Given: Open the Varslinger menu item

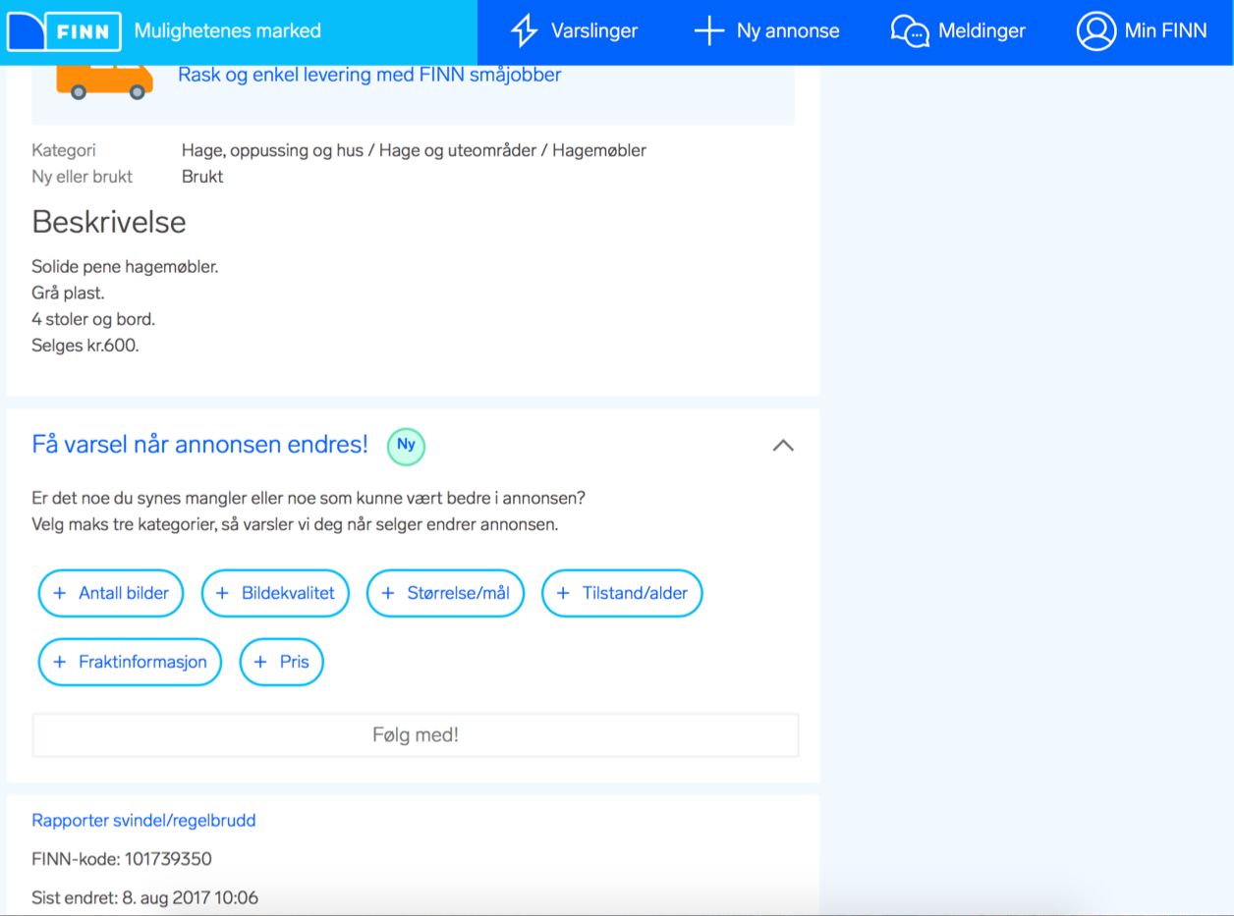Looking at the screenshot, I should 575,30.
